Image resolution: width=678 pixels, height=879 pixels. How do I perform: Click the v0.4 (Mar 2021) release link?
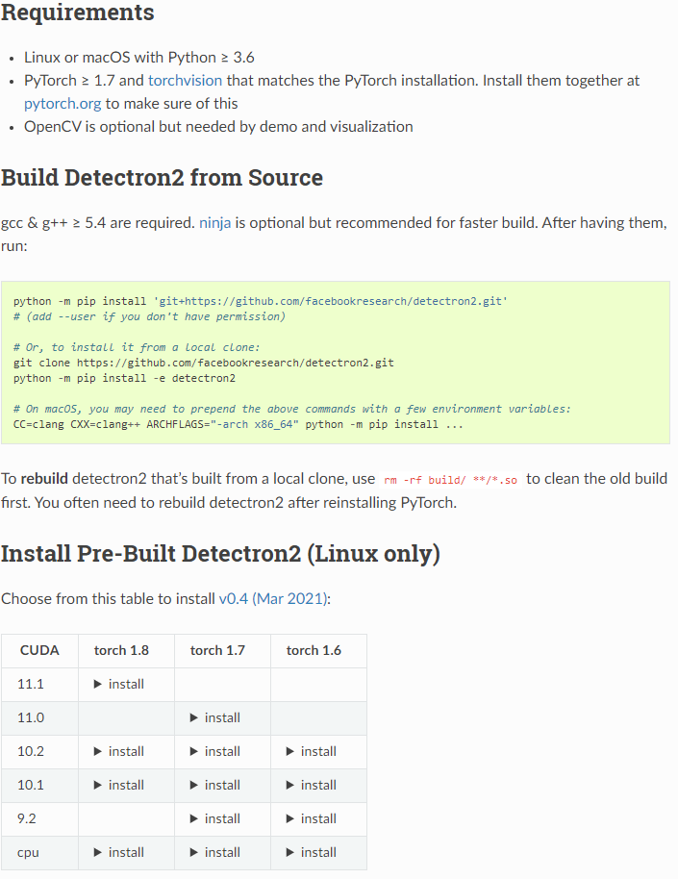pyautogui.click(x=274, y=598)
